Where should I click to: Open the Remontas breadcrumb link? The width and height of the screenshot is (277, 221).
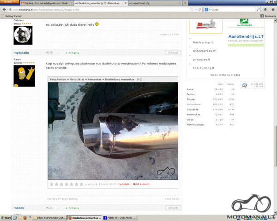click(94, 79)
